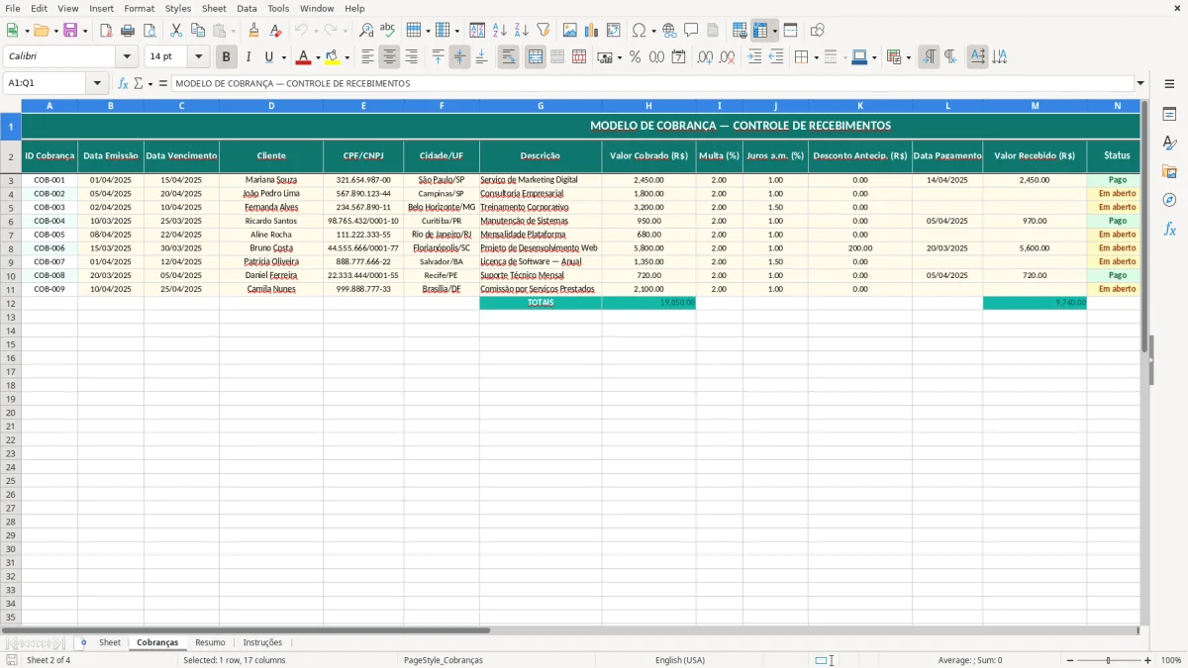
Task: Click Sort Descending icon
Action: (x=521, y=31)
